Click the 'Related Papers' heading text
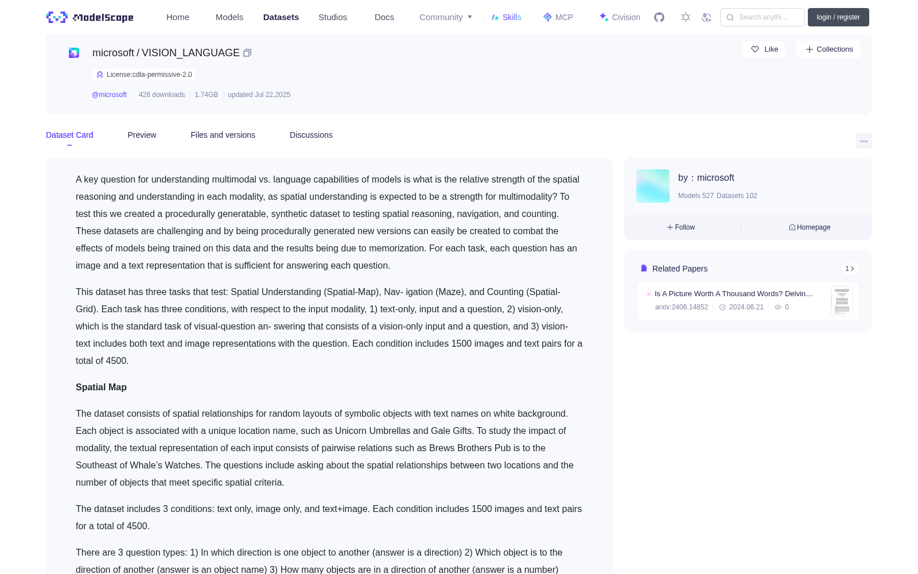The width and height of the screenshot is (918, 574). [x=680, y=269]
